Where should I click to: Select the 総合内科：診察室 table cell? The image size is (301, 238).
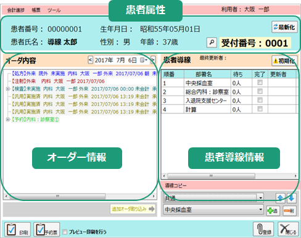tap(207, 92)
